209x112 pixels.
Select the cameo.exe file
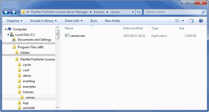(78, 36)
